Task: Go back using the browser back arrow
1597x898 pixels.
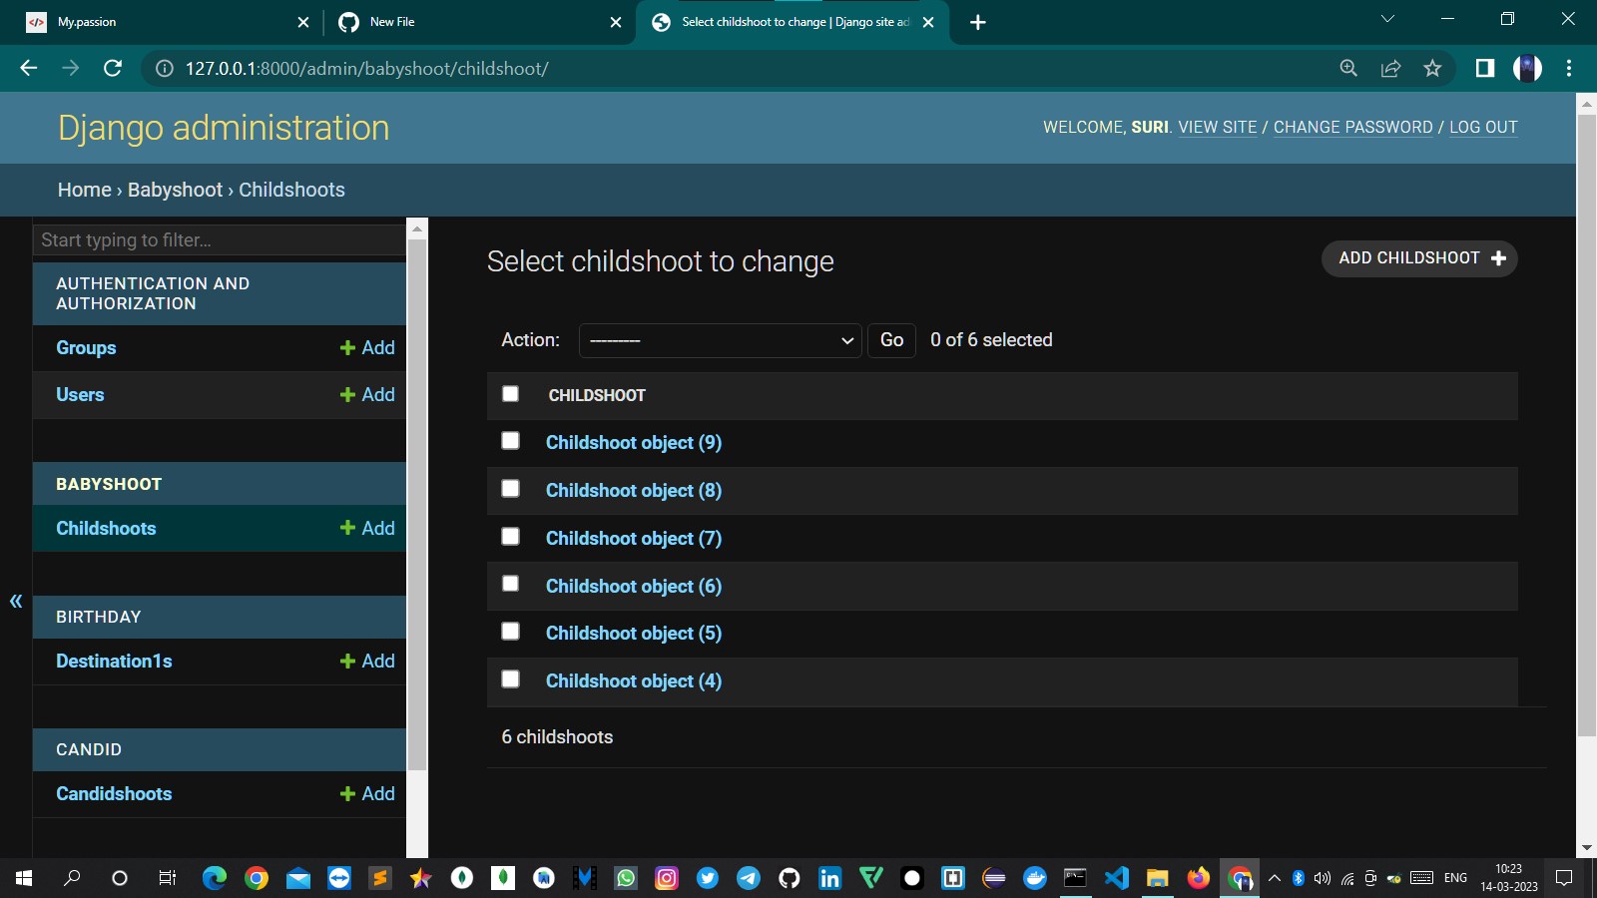Action: click(29, 68)
